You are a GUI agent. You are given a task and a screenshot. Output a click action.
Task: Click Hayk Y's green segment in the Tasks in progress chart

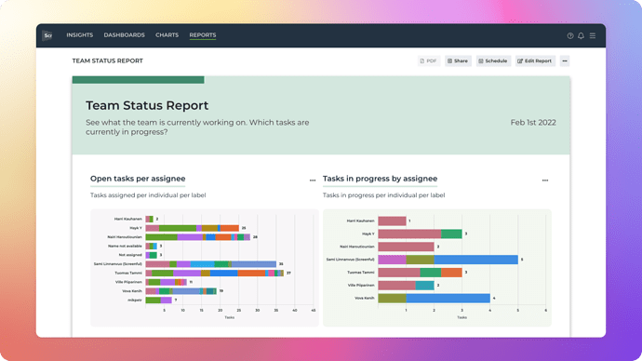coord(451,234)
